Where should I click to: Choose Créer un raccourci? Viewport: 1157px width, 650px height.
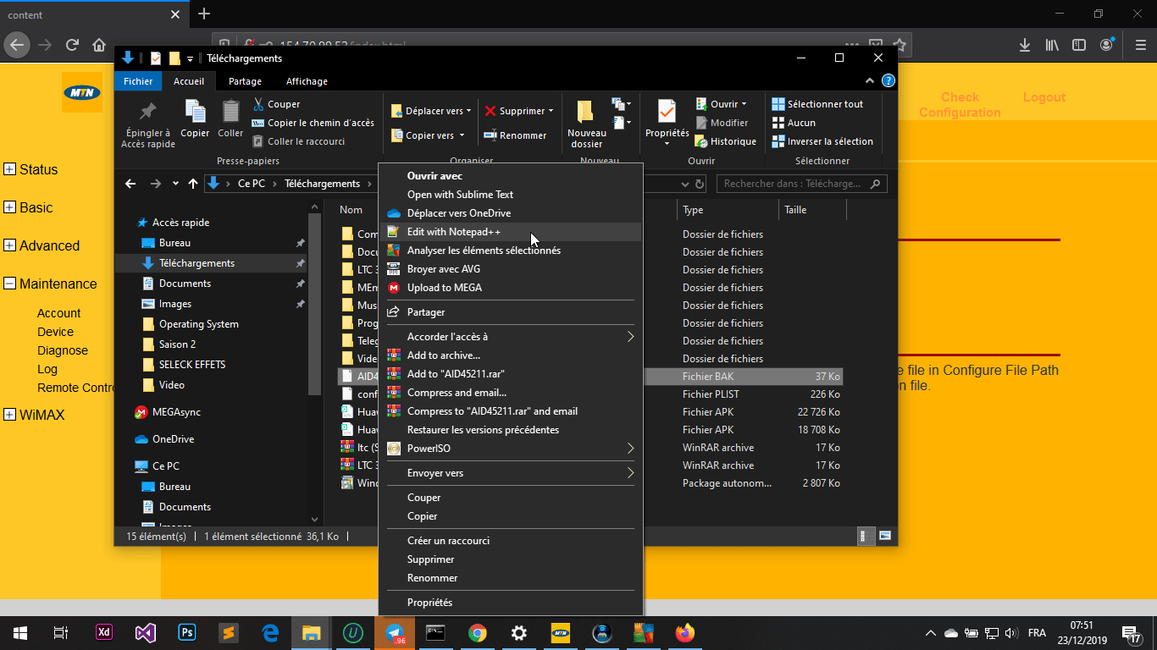[x=511, y=541]
